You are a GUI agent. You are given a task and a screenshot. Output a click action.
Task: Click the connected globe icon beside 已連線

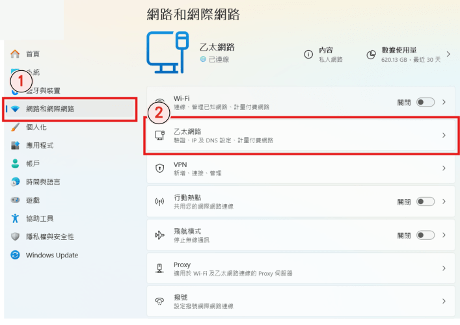203,59
